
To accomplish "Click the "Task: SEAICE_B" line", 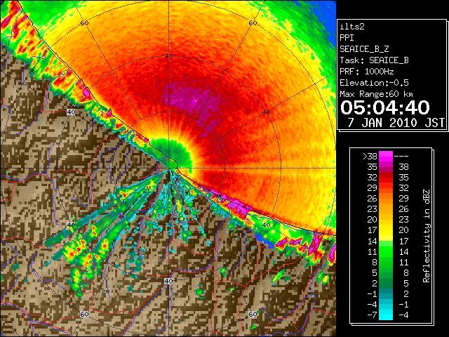I will 374,60.
